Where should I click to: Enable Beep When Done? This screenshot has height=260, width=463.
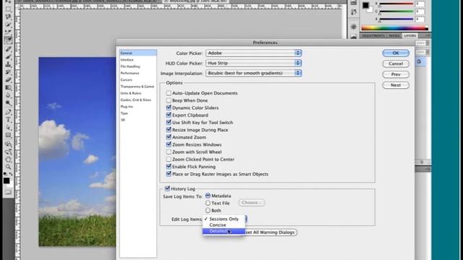coord(169,100)
